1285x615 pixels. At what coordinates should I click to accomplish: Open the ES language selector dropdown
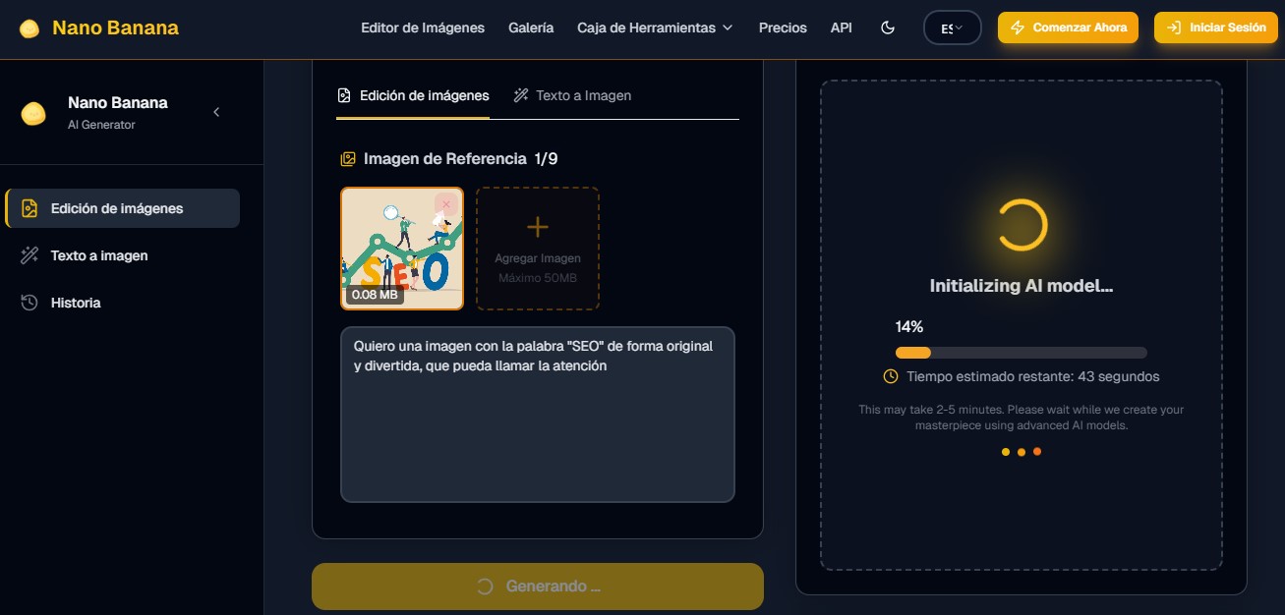[x=953, y=28]
